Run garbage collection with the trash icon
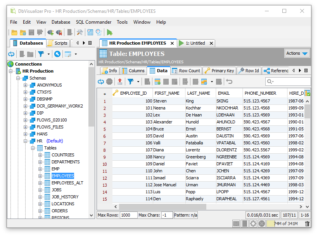Screen dimensions: 318x236 click(307, 224)
